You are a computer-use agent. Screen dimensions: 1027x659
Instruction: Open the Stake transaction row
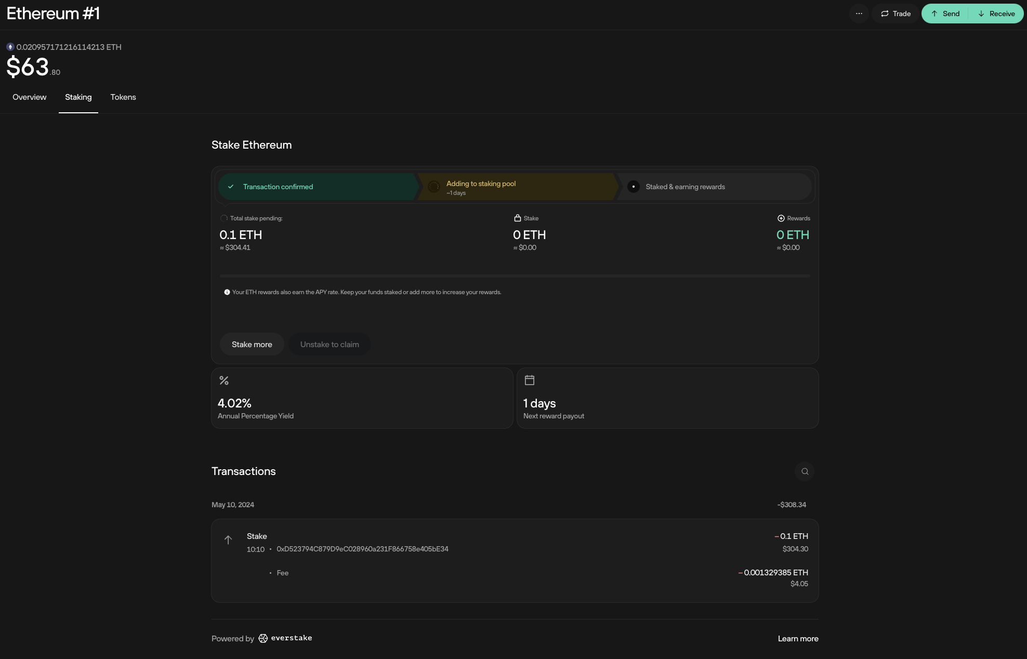click(x=515, y=561)
